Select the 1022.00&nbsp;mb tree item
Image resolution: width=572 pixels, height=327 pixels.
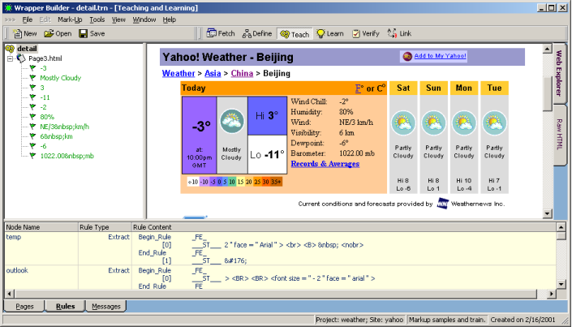coord(67,156)
